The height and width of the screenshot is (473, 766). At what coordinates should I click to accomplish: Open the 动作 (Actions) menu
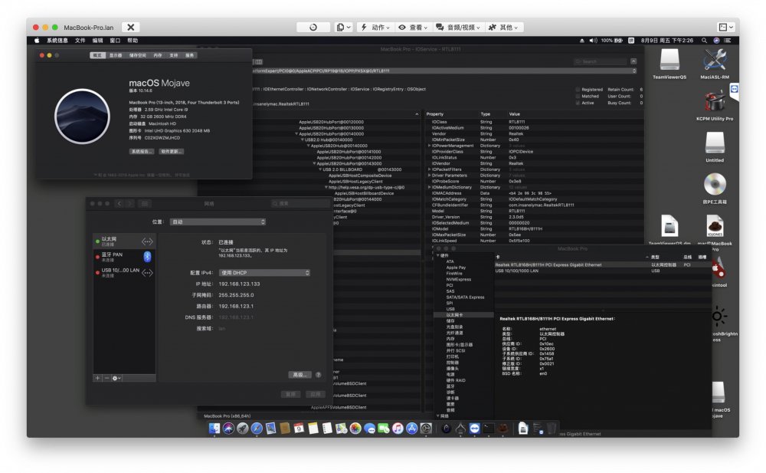(x=375, y=28)
